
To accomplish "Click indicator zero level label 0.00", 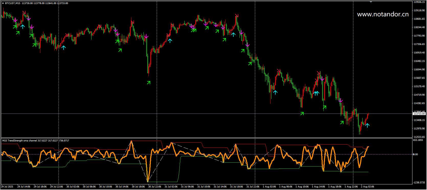I will tap(415, 154).
